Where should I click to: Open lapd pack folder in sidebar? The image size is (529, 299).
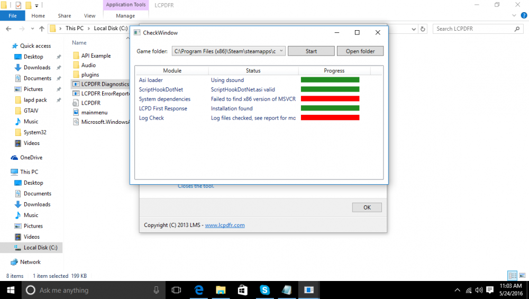point(35,100)
